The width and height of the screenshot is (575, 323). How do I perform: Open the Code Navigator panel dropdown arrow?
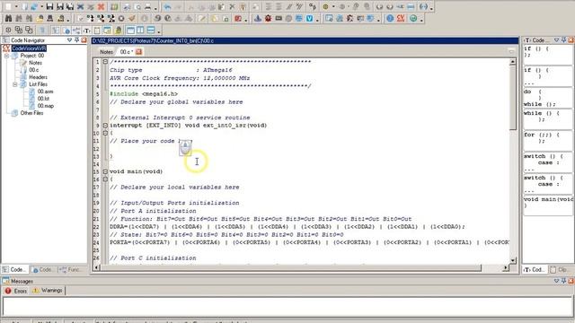(69, 39)
